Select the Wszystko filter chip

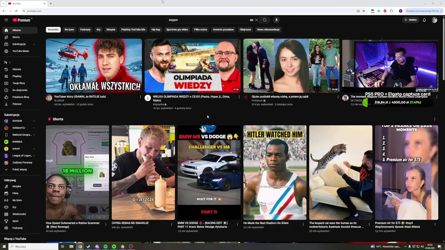pos(53,30)
